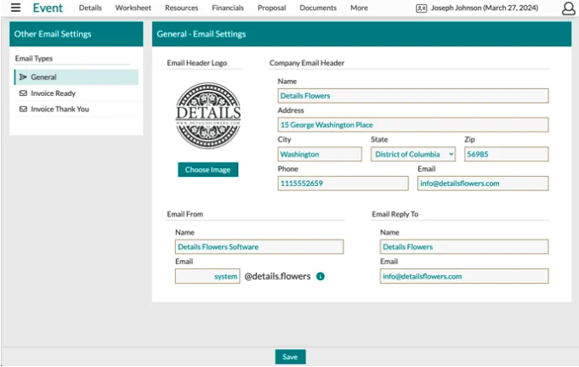Open the State dropdown District of Columbia
579x367 pixels.
413,154
